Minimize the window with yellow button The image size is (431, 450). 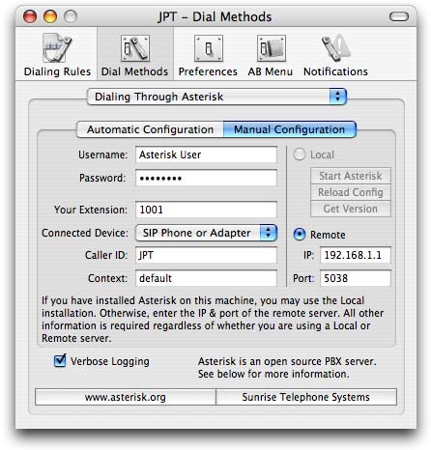(50, 16)
